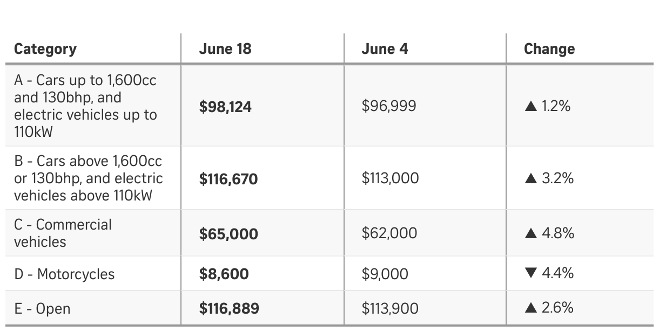659x332 pixels.
Task: Click the E - Open row label
Action: [42, 309]
